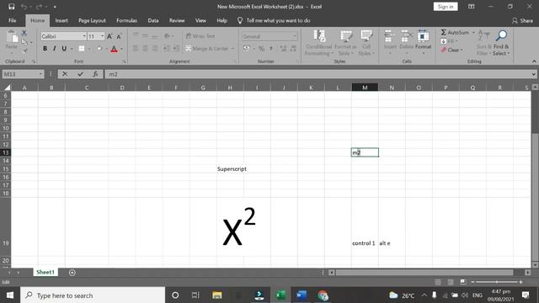Apply the fill color bucket

click(99, 49)
